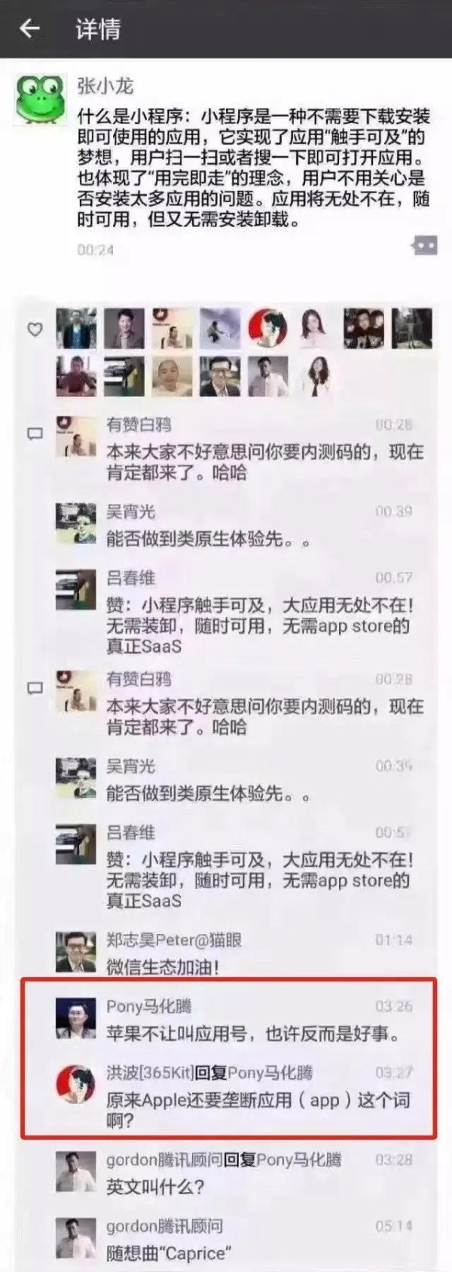Select the 苹果不让叫应用号 comment

252,1034
